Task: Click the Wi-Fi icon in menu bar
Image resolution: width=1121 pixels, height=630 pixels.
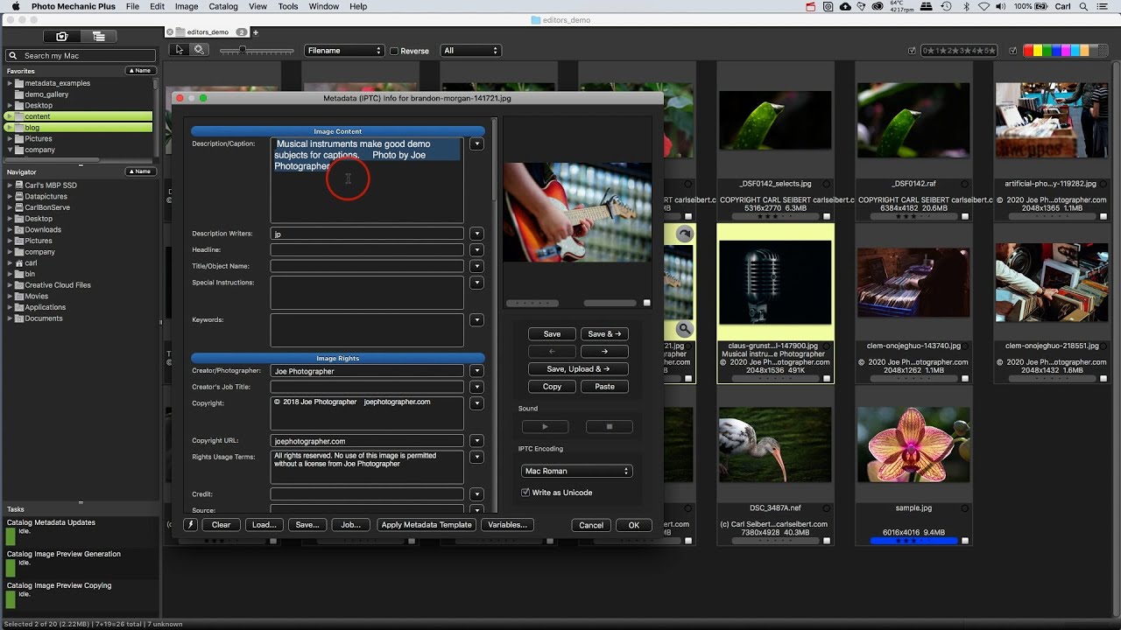Action: (984, 6)
